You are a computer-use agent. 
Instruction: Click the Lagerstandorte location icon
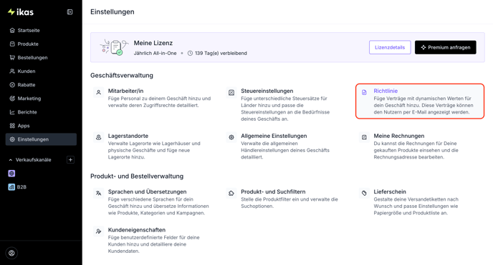(x=99, y=137)
